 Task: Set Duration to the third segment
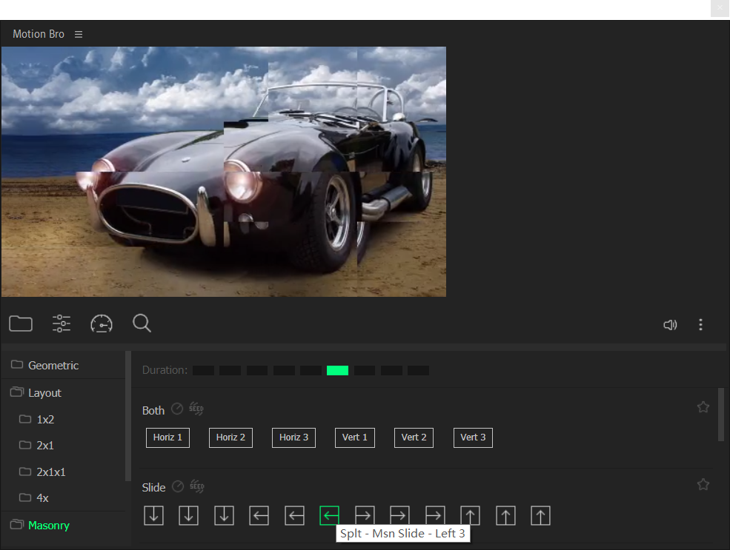[x=257, y=371]
